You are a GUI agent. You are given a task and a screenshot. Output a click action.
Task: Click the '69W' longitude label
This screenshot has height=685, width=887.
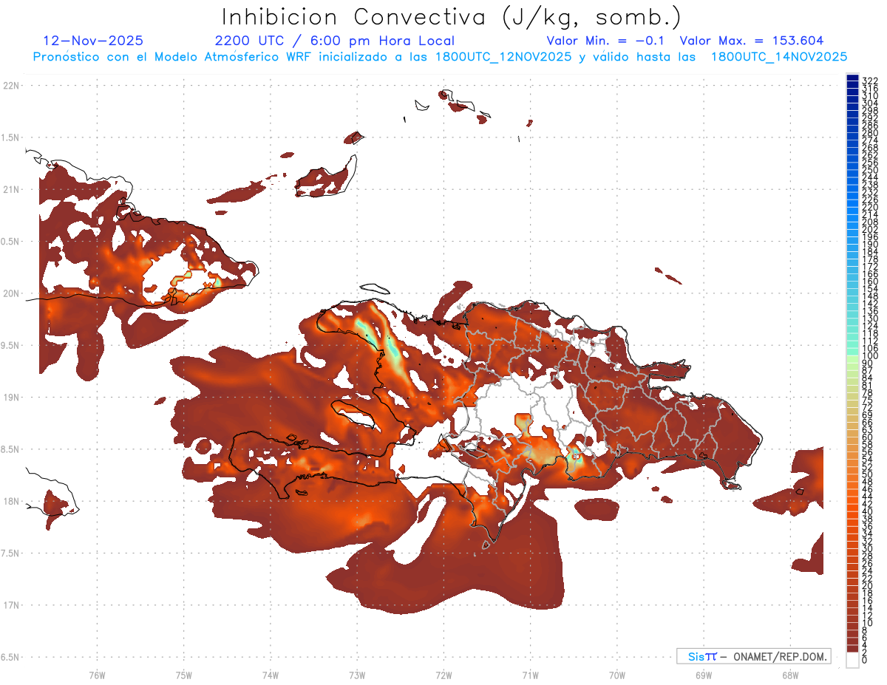pyautogui.click(x=703, y=674)
